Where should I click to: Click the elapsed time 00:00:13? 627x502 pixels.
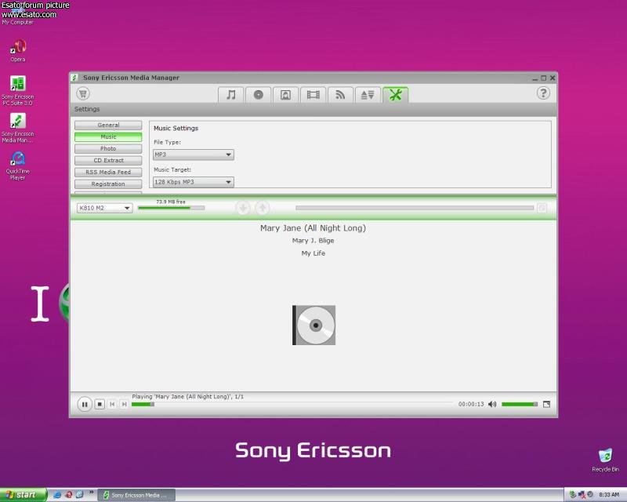click(x=471, y=404)
